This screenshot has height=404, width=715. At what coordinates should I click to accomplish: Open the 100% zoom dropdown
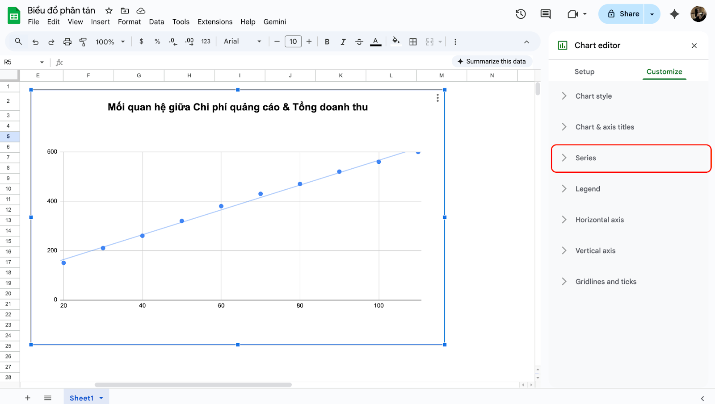coord(110,42)
